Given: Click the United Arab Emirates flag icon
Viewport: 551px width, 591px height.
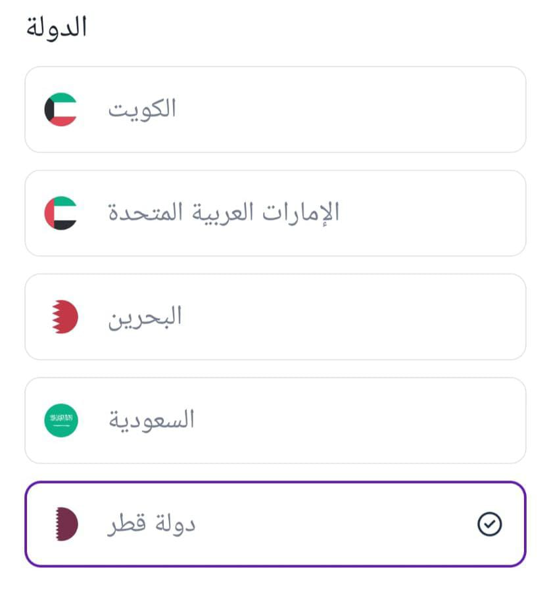Looking at the screenshot, I should click(x=61, y=213).
